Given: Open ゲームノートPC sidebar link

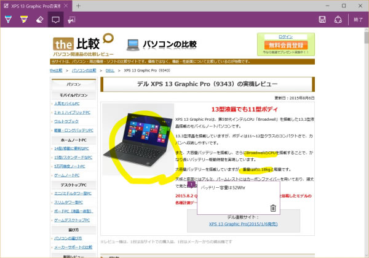Looking at the screenshot, I should click(x=67, y=175).
